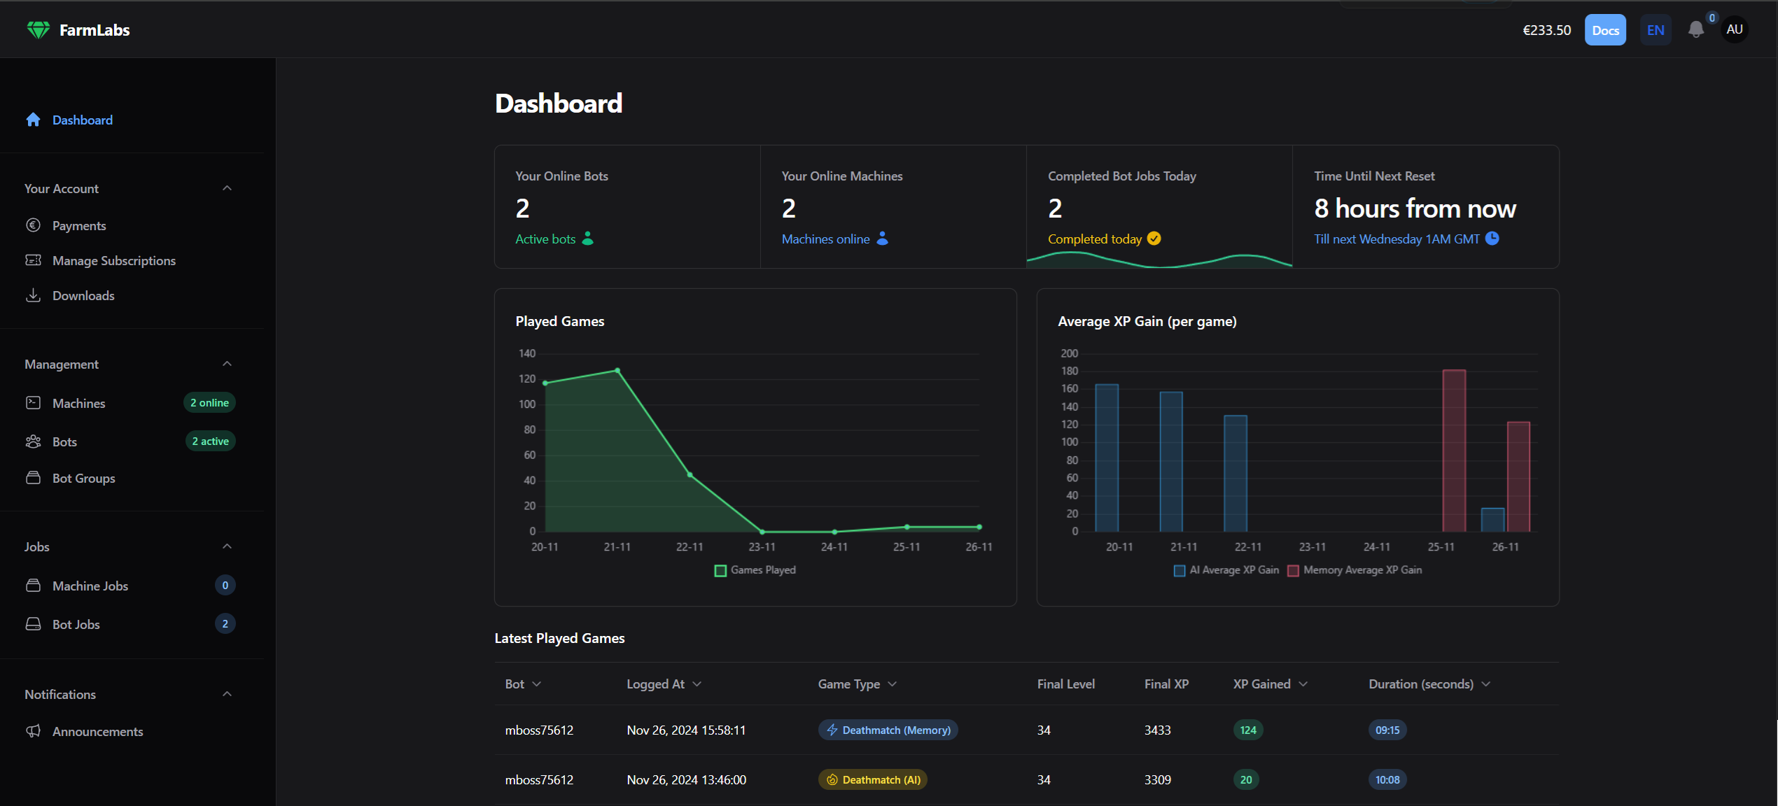Open Payments page
Image resolution: width=1778 pixels, height=806 pixels.
[x=79, y=225]
